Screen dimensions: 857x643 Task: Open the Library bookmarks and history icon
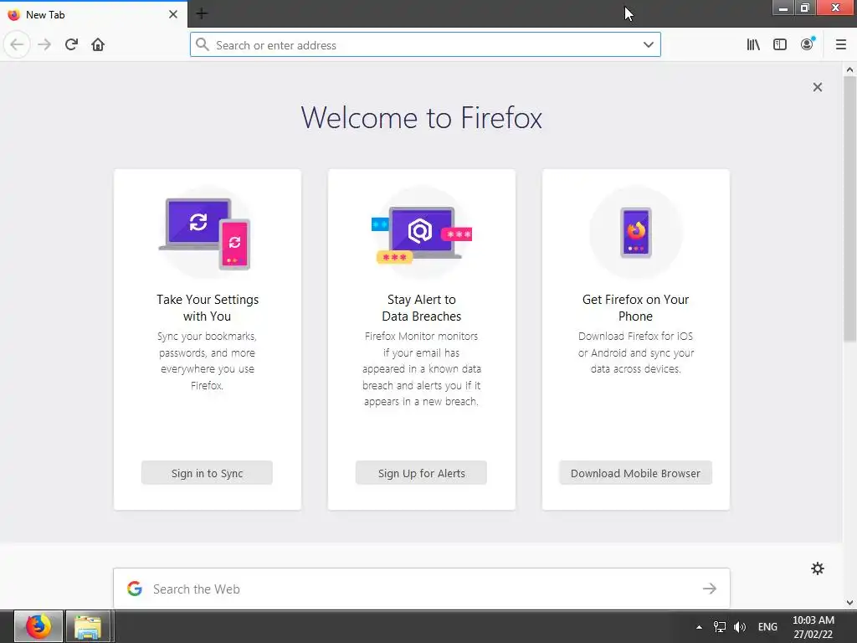(753, 44)
